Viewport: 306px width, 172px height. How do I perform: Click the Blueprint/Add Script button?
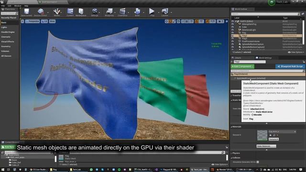[290, 66]
